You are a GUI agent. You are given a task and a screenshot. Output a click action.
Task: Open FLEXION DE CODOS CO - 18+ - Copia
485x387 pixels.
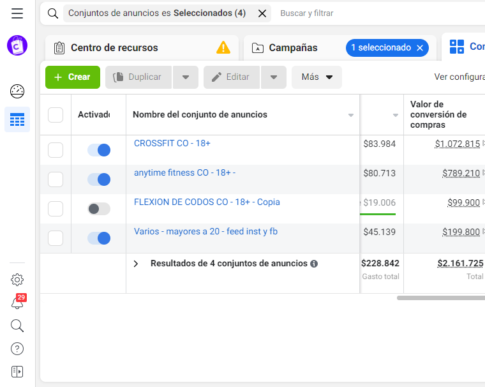(x=207, y=202)
